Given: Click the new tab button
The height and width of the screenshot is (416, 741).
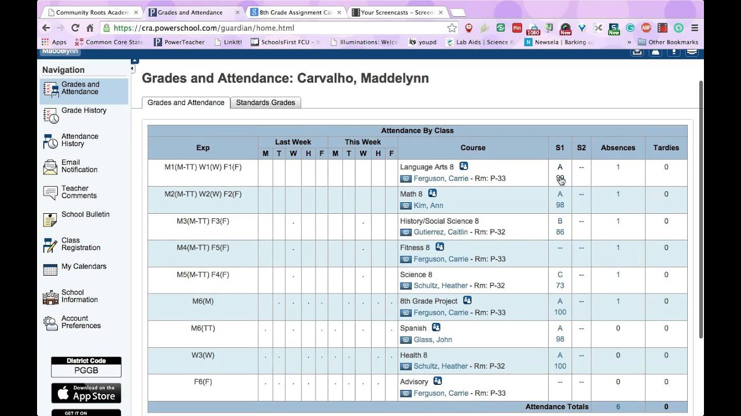Looking at the screenshot, I should coord(457,13).
